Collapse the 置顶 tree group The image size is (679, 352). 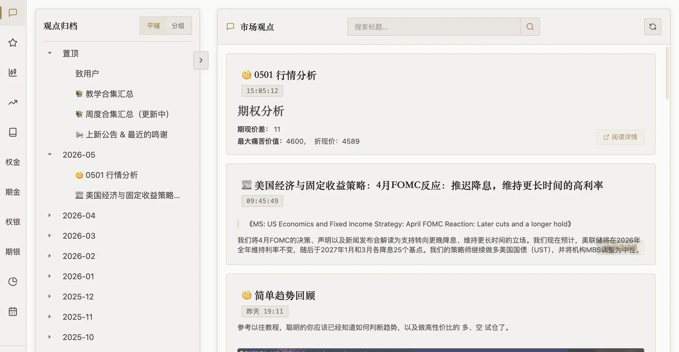click(50, 53)
